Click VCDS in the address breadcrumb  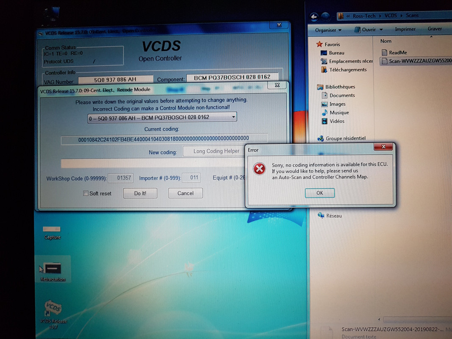[391, 16]
